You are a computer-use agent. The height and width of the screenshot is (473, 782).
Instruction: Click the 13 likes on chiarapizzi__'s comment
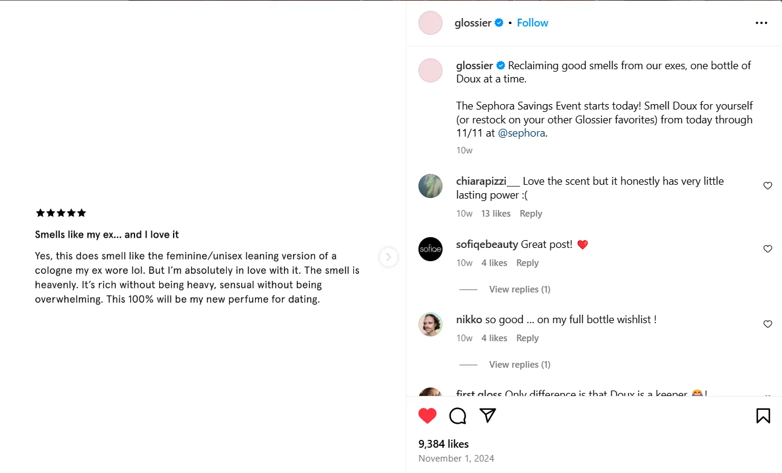[496, 213]
